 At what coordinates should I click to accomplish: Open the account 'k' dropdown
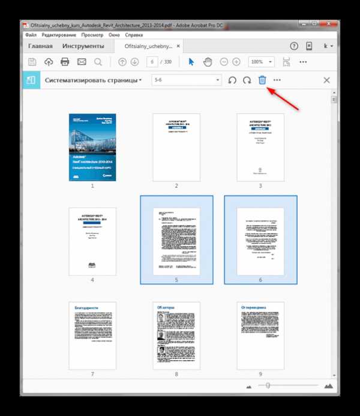click(x=328, y=46)
